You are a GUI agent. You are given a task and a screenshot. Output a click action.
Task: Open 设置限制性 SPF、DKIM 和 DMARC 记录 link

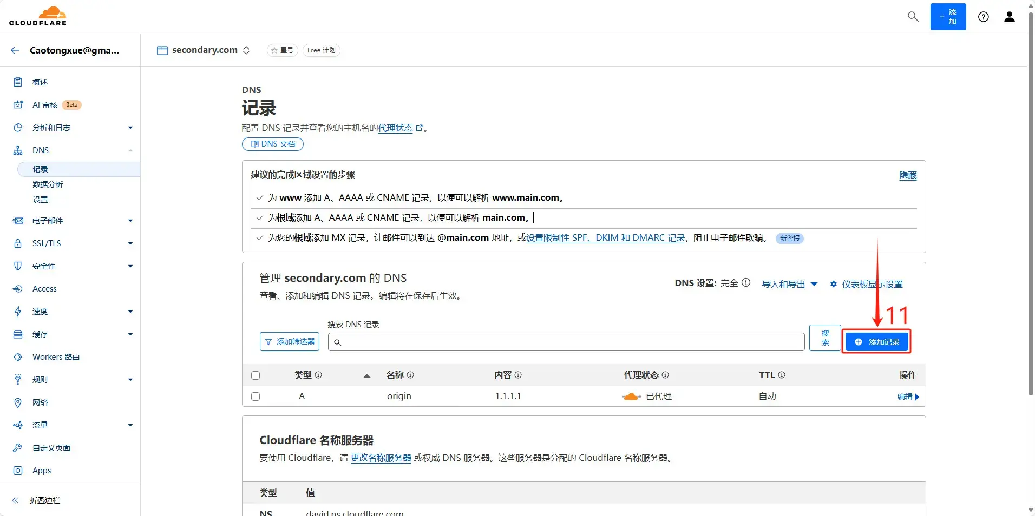click(x=606, y=238)
